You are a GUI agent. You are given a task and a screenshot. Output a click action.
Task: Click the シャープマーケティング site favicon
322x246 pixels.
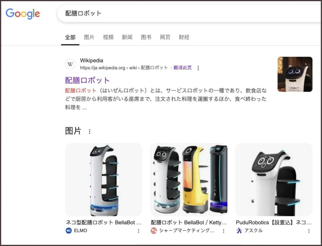[153, 230]
